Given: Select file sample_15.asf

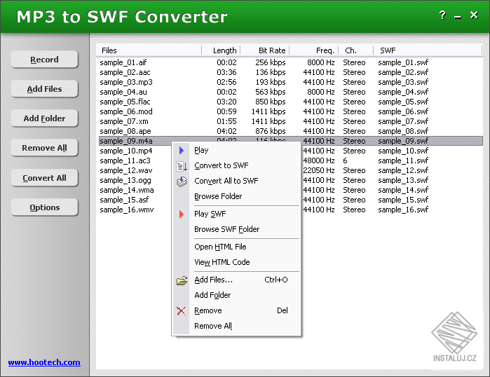Looking at the screenshot, I should (x=124, y=200).
